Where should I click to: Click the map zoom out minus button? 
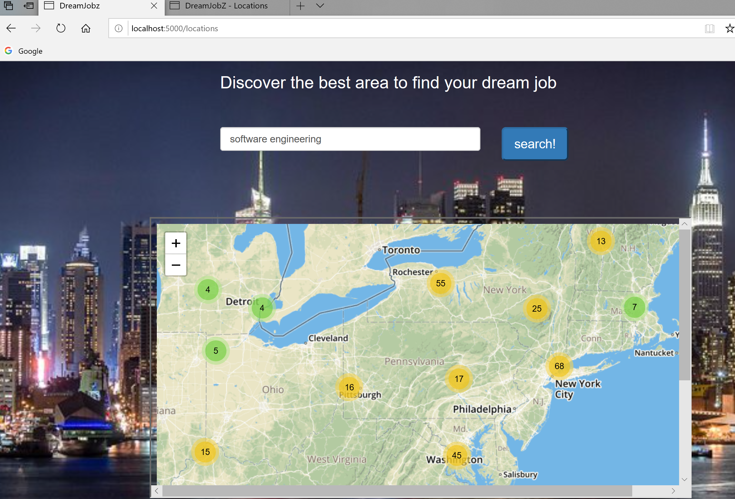[x=176, y=265]
